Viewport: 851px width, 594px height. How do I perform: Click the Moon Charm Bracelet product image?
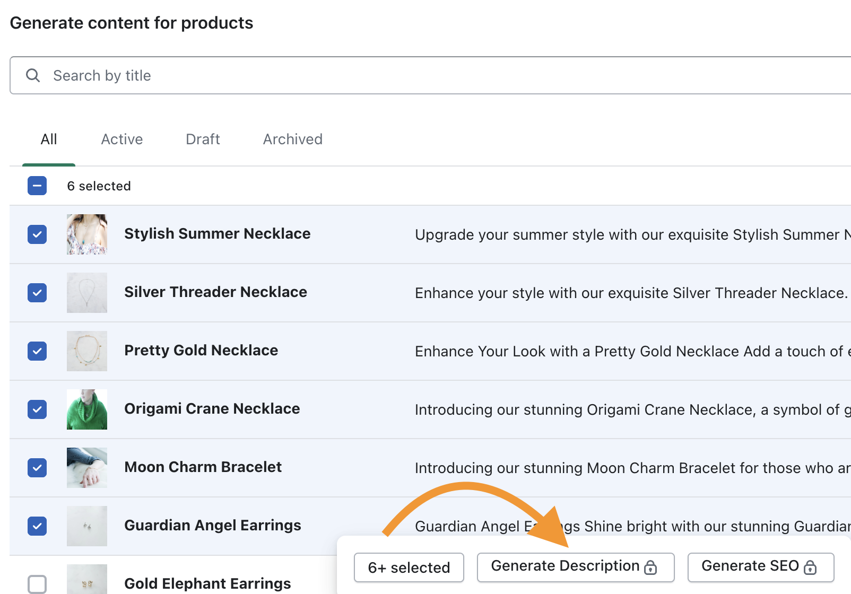pyautogui.click(x=86, y=467)
